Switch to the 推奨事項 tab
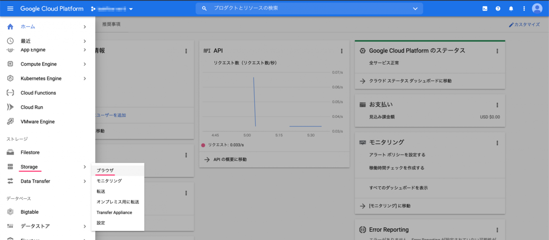549x240 pixels. click(x=111, y=24)
